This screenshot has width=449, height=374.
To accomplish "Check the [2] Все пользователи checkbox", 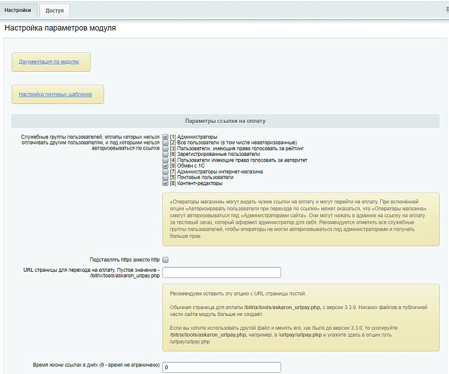I will [x=165, y=143].
